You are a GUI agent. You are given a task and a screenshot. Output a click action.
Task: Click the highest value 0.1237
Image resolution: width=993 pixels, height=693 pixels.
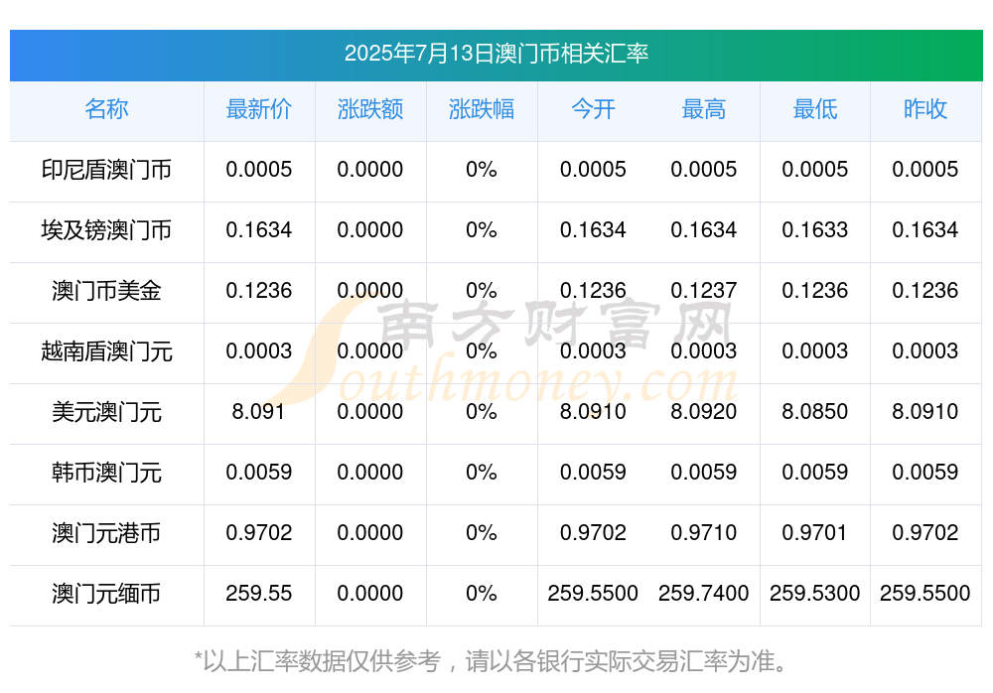coord(704,291)
